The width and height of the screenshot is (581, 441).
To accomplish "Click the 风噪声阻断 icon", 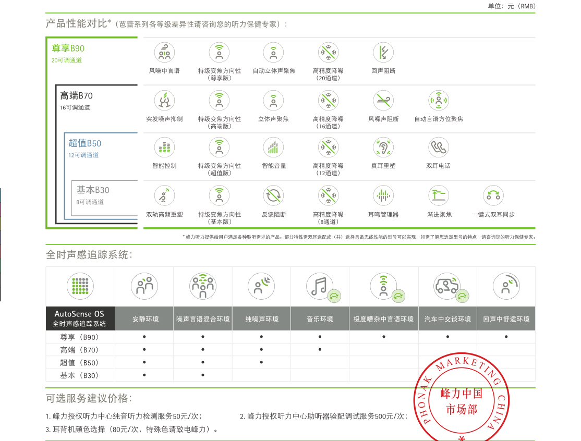I will (383, 100).
